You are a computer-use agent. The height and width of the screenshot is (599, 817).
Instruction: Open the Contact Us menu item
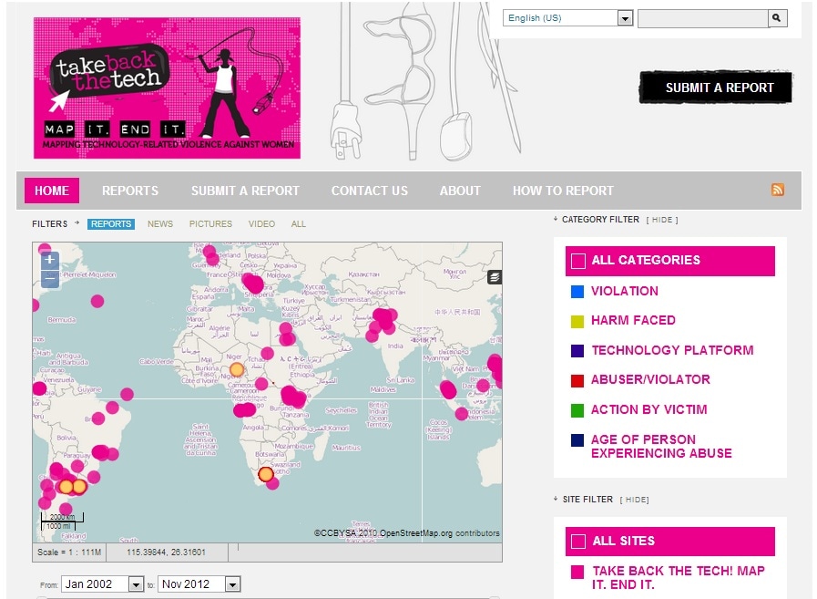coord(369,191)
